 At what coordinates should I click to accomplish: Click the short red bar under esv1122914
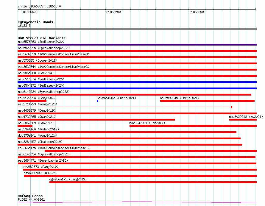32,101
